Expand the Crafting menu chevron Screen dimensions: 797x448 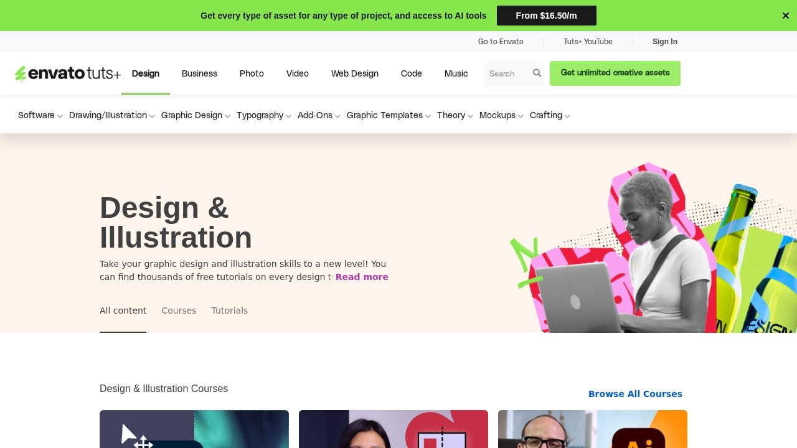[567, 116]
